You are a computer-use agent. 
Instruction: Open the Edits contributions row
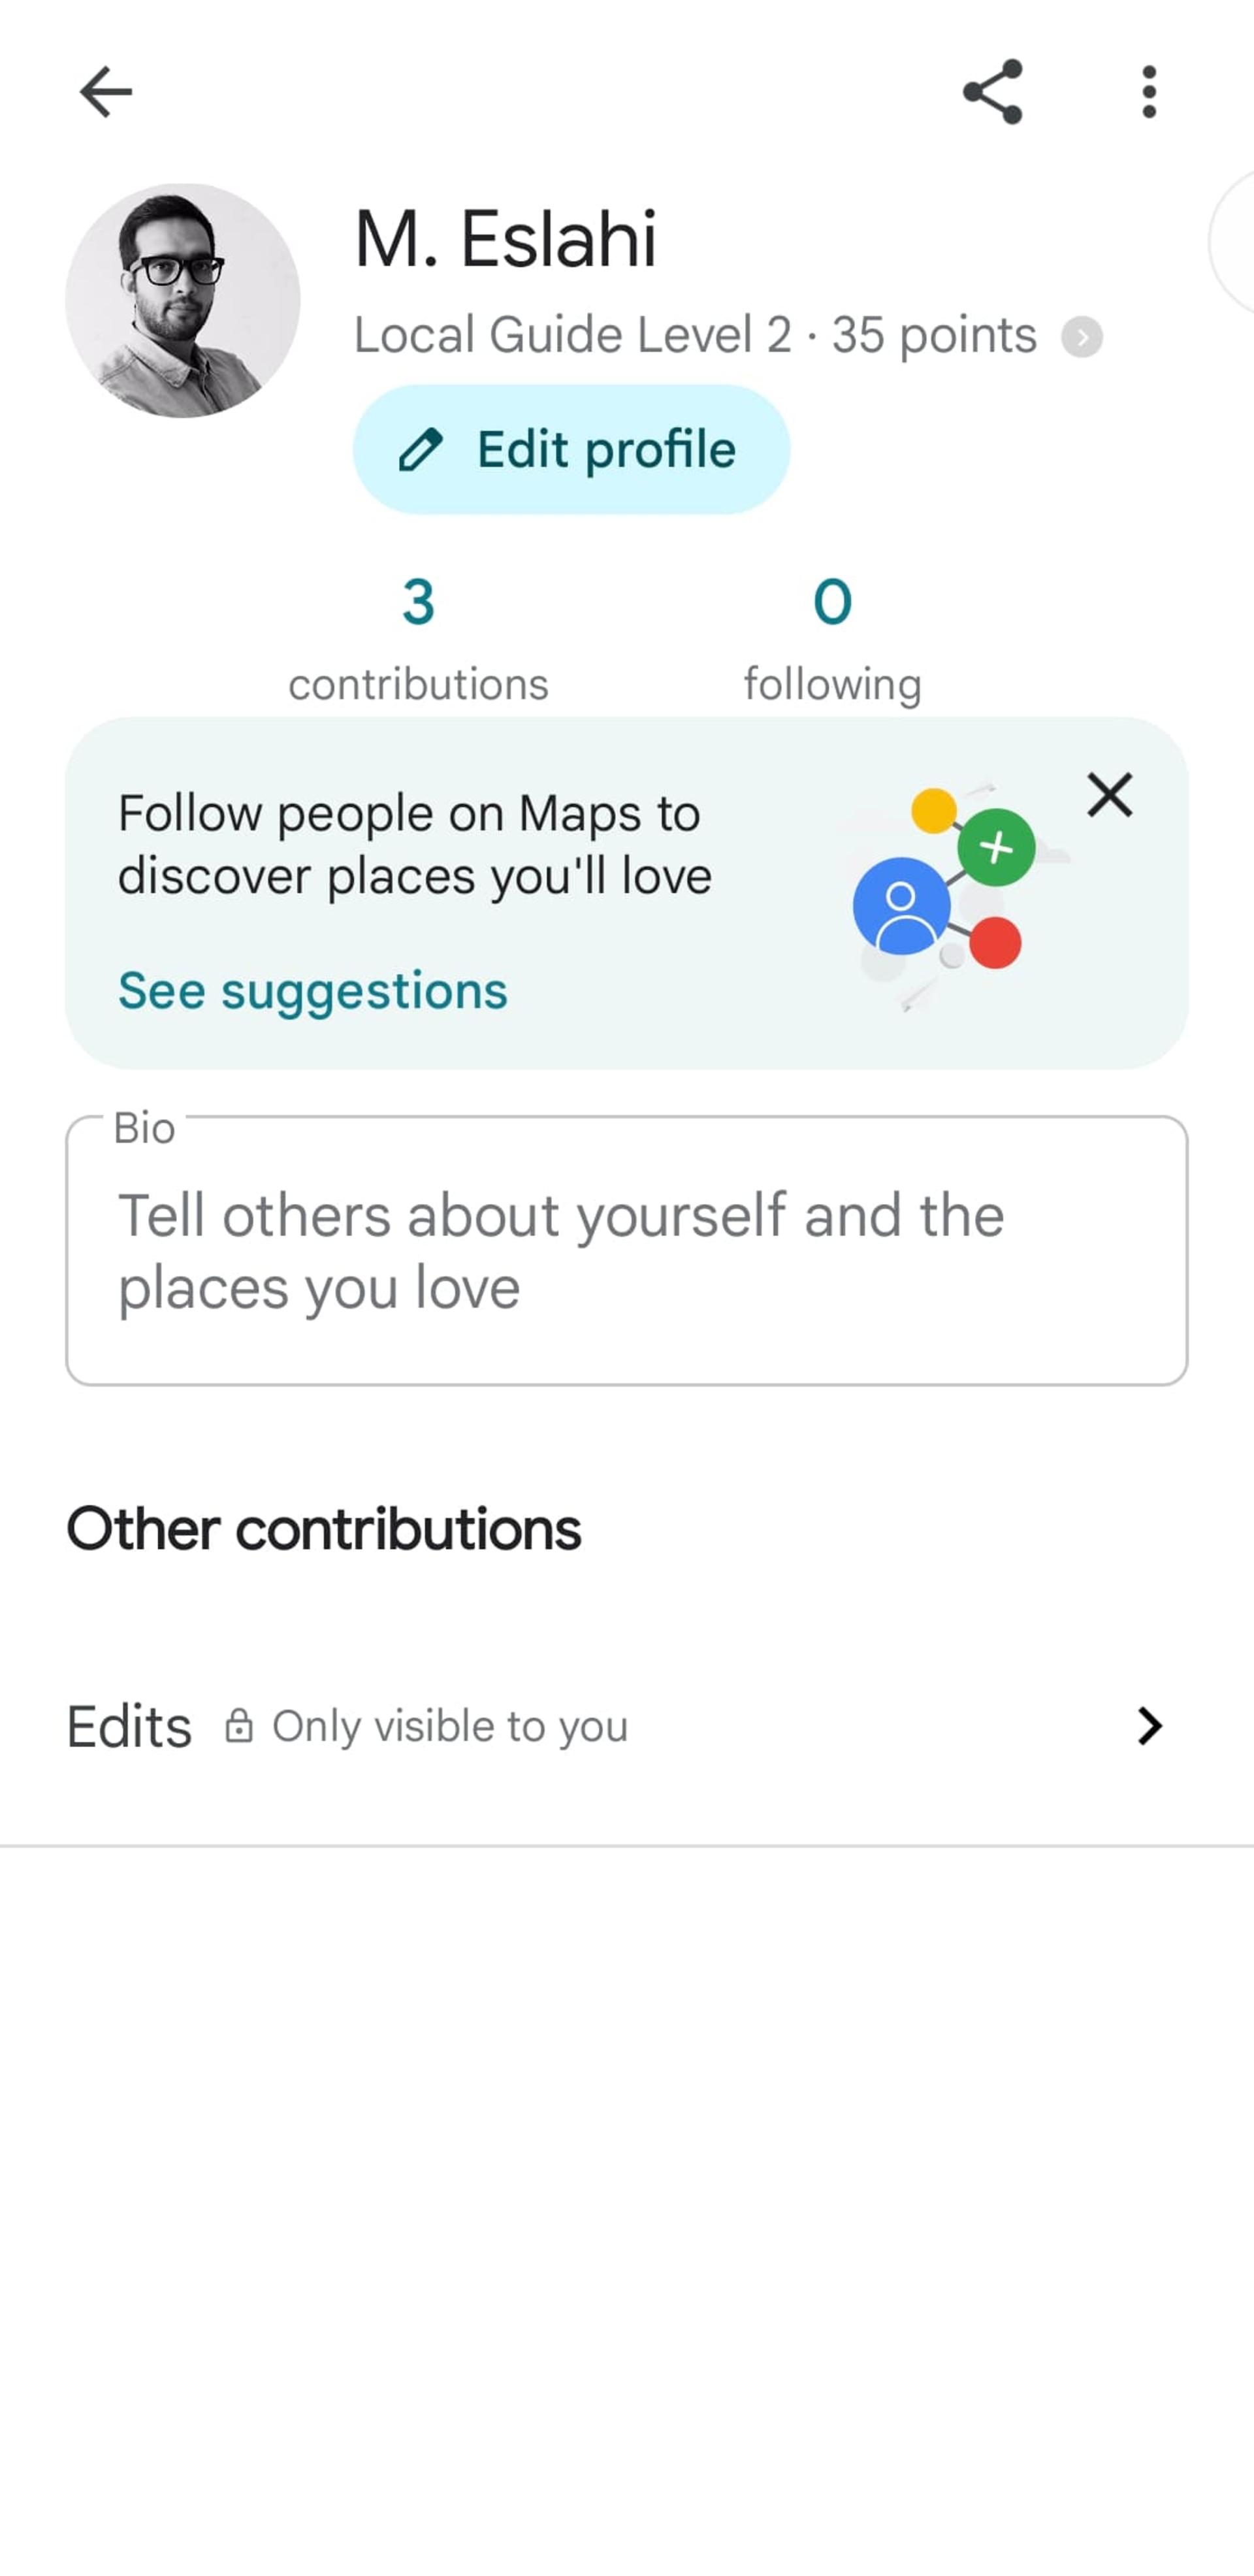click(x=627, y=1726)
